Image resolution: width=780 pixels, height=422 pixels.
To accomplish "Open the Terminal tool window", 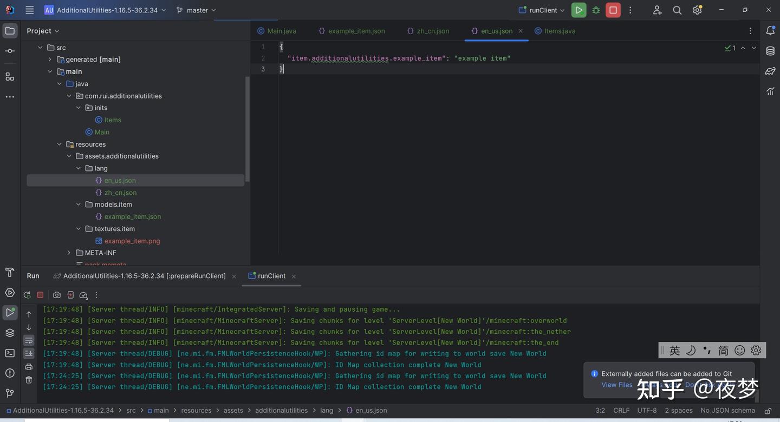I will [x=10, y=353].
